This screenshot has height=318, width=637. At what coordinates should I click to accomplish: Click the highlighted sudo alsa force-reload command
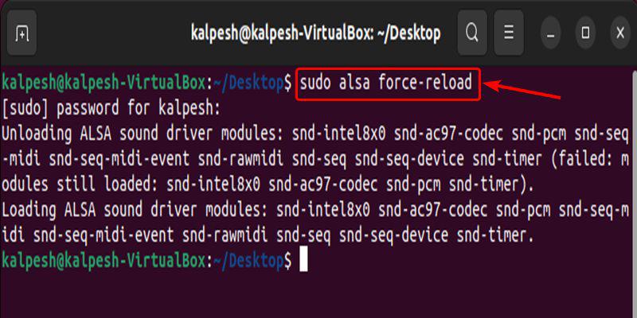pos(388,83)
